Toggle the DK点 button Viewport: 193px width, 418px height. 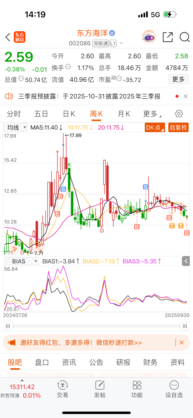click(155, 128)
